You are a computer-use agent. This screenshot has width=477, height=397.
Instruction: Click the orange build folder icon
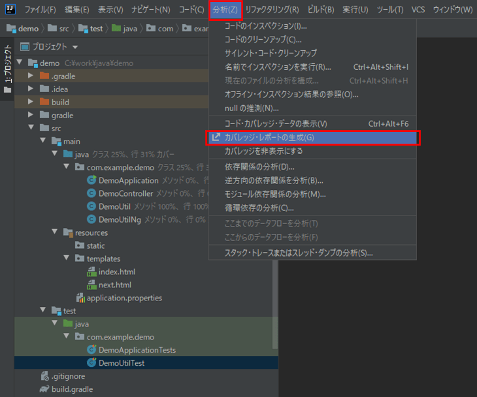click(x=44, y=102)
